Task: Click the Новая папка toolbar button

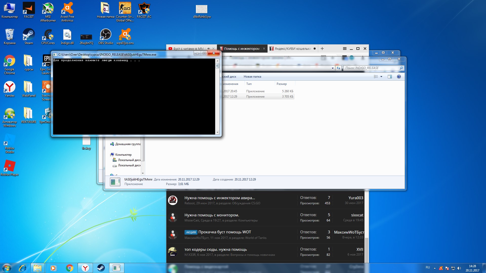Action: [x=252, y=77]
